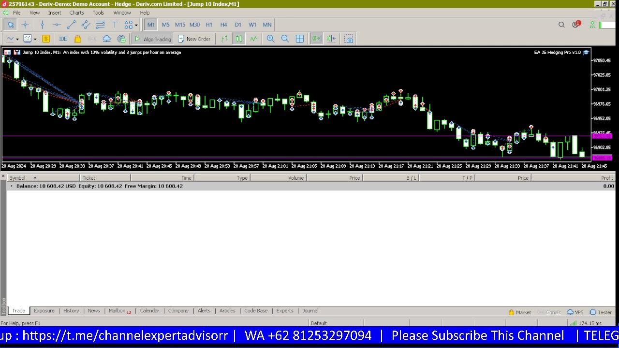Open the chart templates dropdown

pyautogui.click(x=29, y=39)
